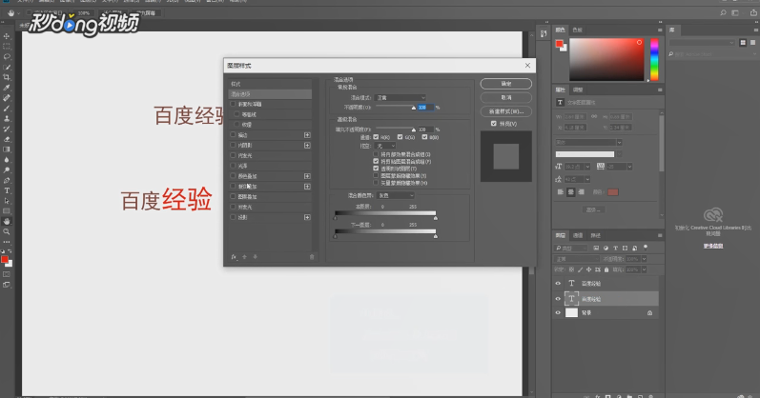Select the Move tool

[x=7, y=36]
